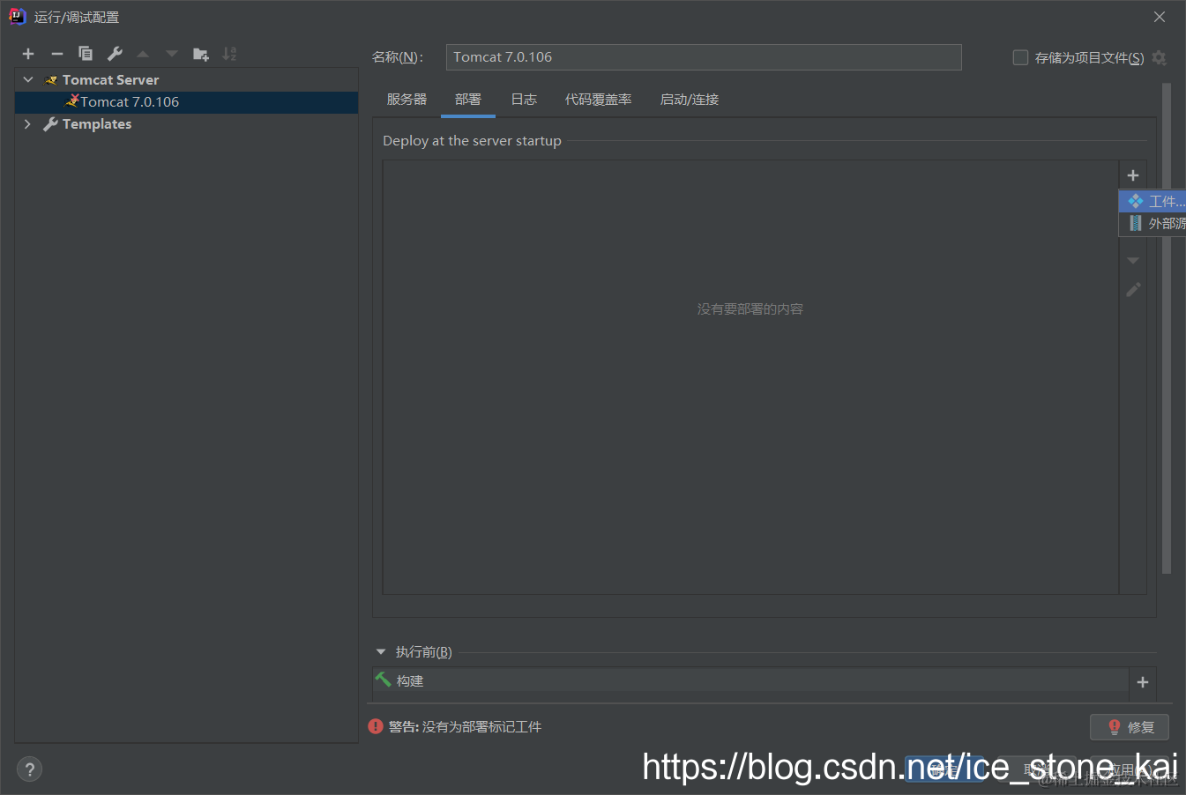The width and height of the screenshot is (1186, 795).
Task: Click the 警告: 没有为部署标记工件 message
Action: pos(465,727)
